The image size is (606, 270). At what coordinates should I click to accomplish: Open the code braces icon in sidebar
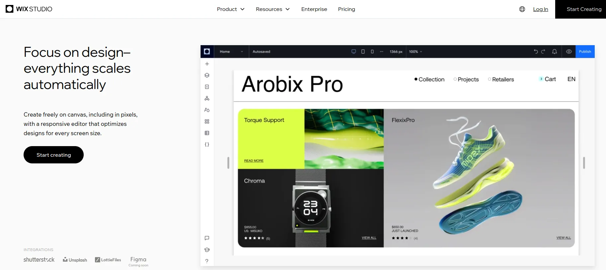tap(207, 144)
